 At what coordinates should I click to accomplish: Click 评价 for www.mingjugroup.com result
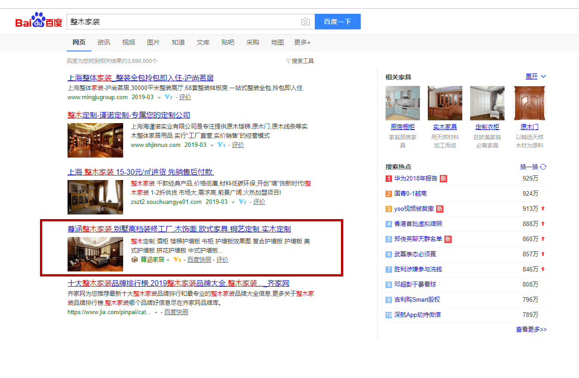click(185, 97)
